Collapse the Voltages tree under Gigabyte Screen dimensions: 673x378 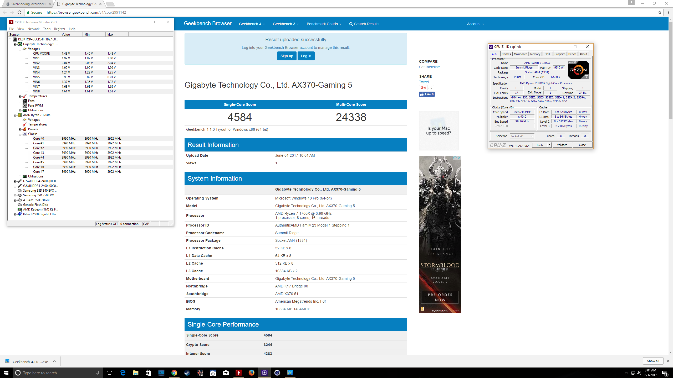20,49
